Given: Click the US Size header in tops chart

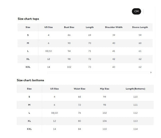Looking at the screenshot, I should 49,27.
